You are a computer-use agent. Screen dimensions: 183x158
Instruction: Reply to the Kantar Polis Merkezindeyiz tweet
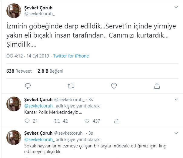tap(27, 121)
